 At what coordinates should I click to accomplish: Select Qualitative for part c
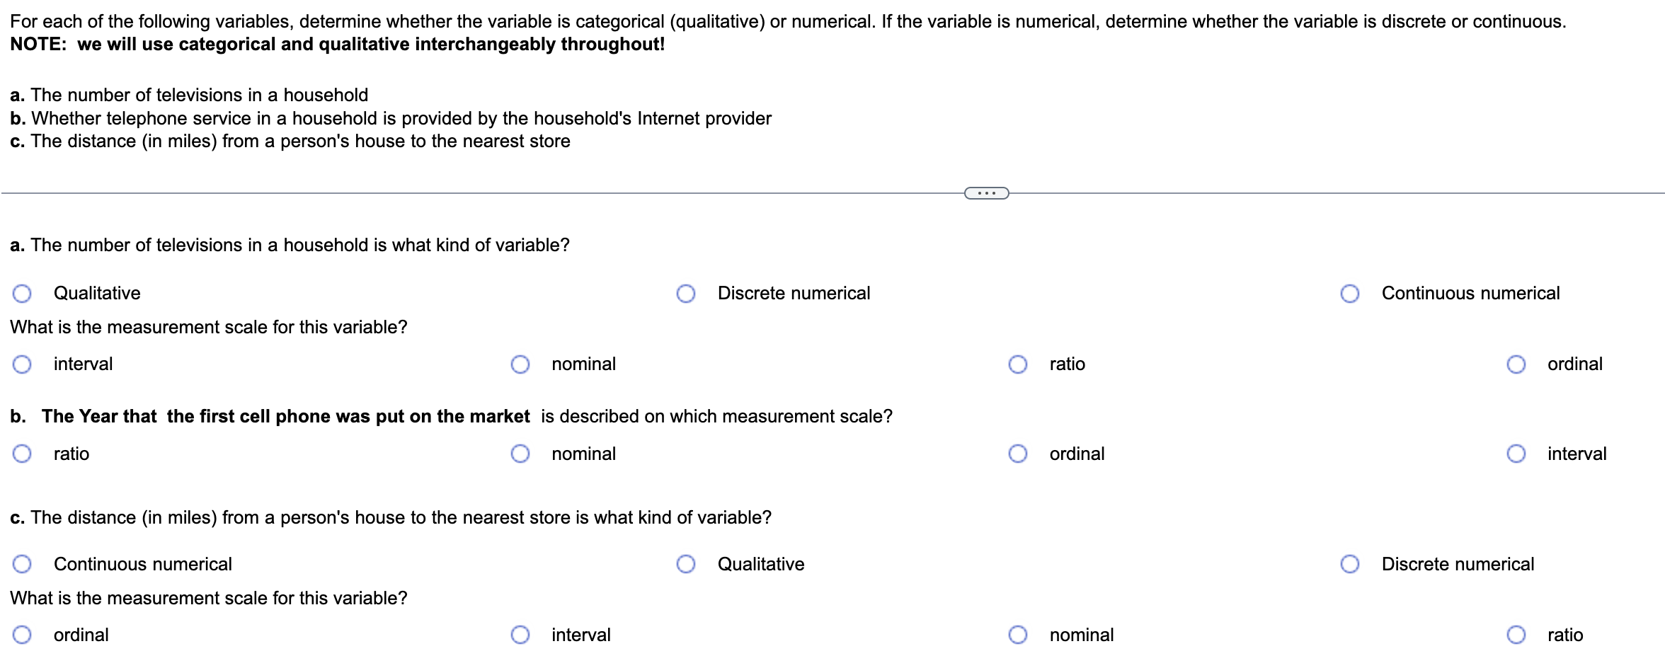685,563
